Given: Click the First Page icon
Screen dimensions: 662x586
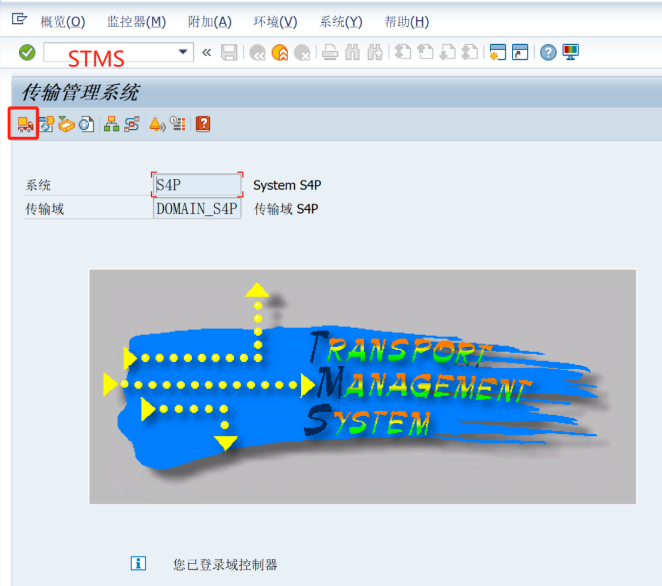Looking at the screenshot, I should click(x=403, y=53).
